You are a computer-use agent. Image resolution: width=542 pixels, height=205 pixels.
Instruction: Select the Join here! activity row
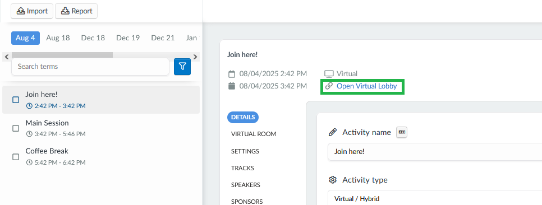point(101,100)
